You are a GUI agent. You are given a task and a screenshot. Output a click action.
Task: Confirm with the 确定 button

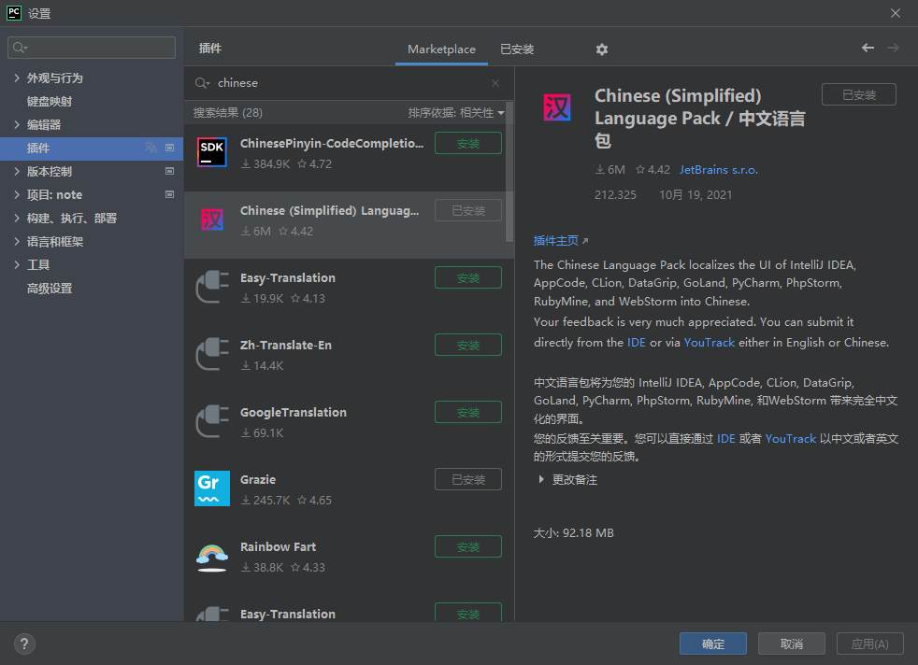click(713, 644)
